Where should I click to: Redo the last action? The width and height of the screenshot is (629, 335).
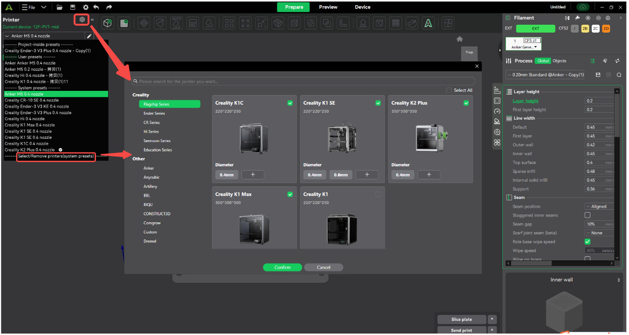point(109,7)
